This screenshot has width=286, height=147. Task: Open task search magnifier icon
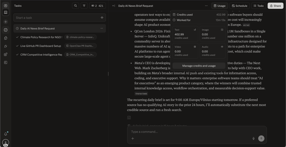pos(75,6)
